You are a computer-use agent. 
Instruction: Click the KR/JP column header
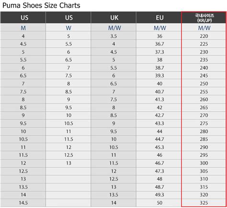tap(204, 18)
